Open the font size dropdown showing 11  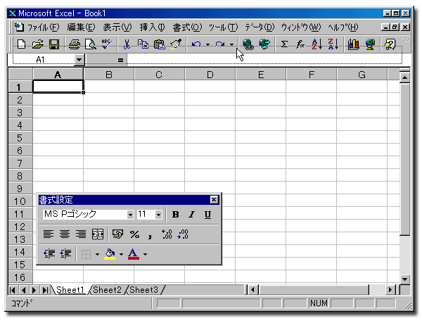(158, 215)
